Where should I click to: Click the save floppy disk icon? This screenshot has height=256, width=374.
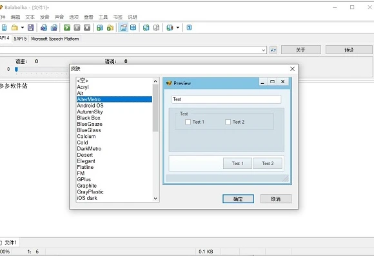[x=31, y=28]
